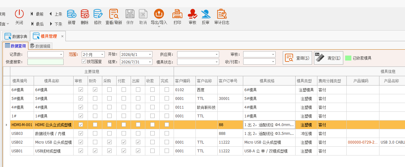
Task: Go to previous record (上条)
Action: point(55,14)
